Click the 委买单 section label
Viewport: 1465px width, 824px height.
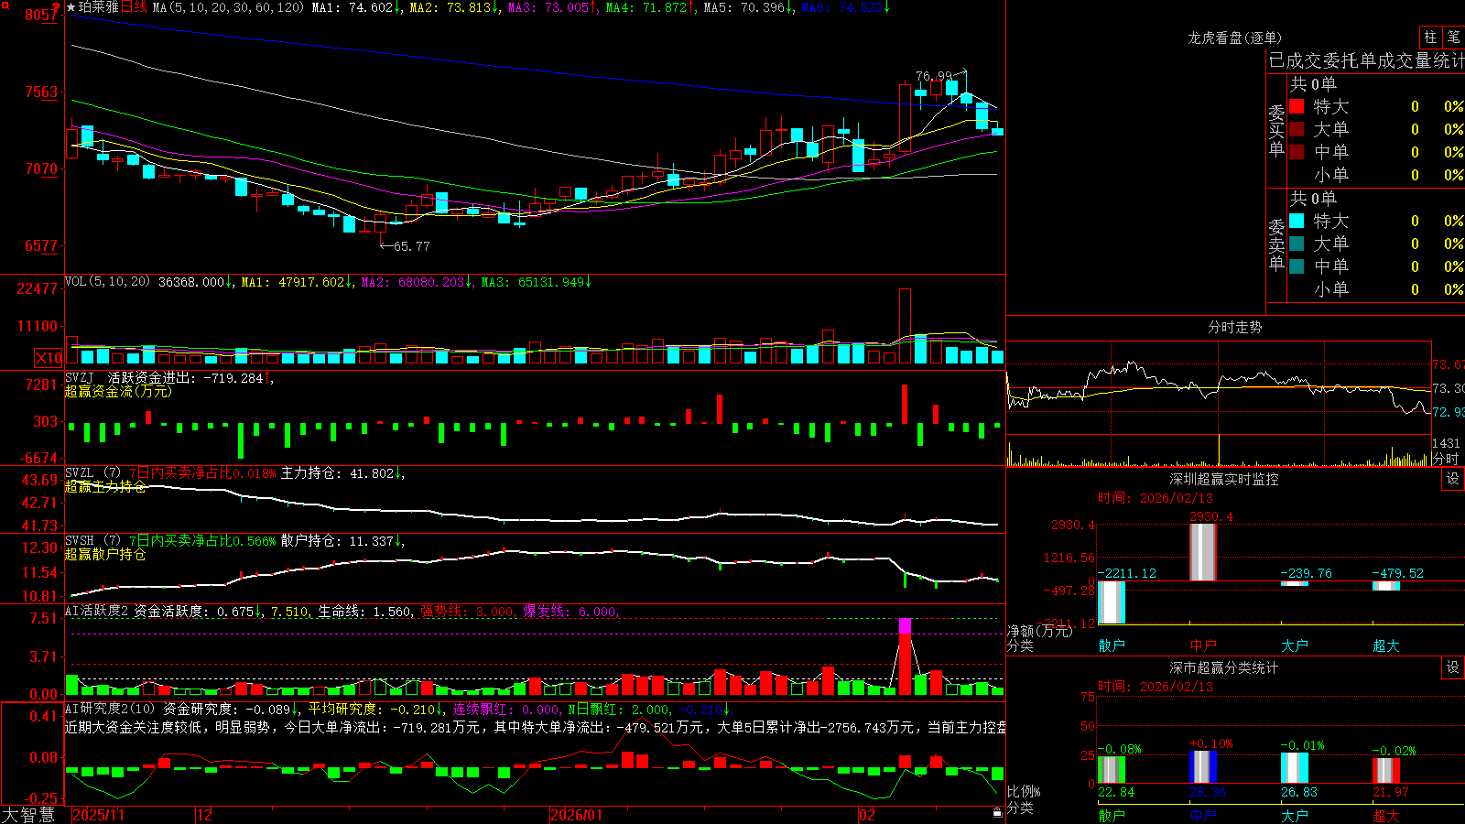[x=1276, y=130]
